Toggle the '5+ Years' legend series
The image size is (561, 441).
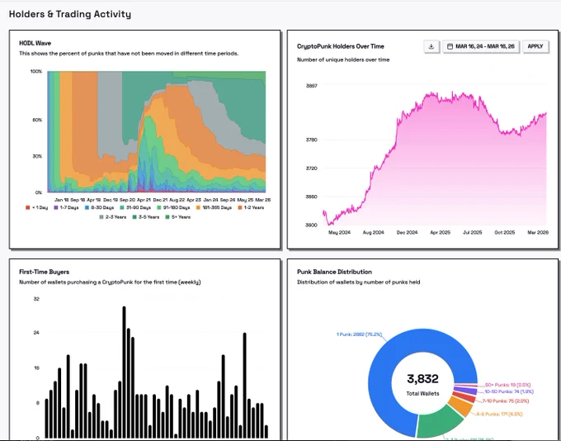[x=178, y=217]
